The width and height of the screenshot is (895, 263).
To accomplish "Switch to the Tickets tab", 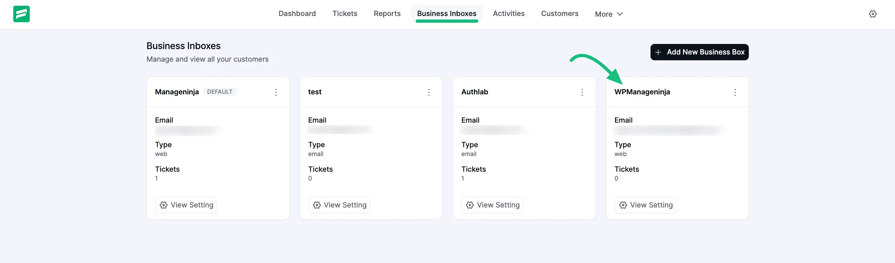I will (345, 14).
